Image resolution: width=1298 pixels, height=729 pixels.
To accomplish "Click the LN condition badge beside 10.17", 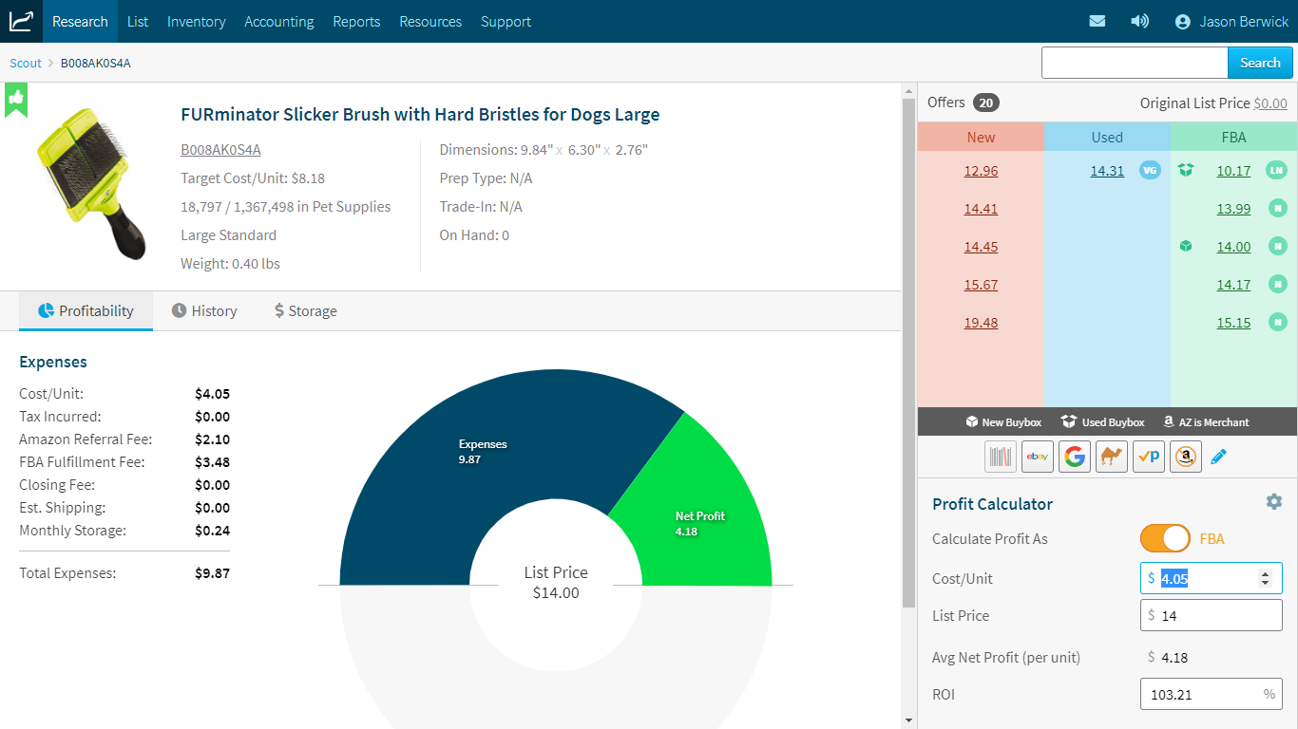I will tap(1277, 171).
